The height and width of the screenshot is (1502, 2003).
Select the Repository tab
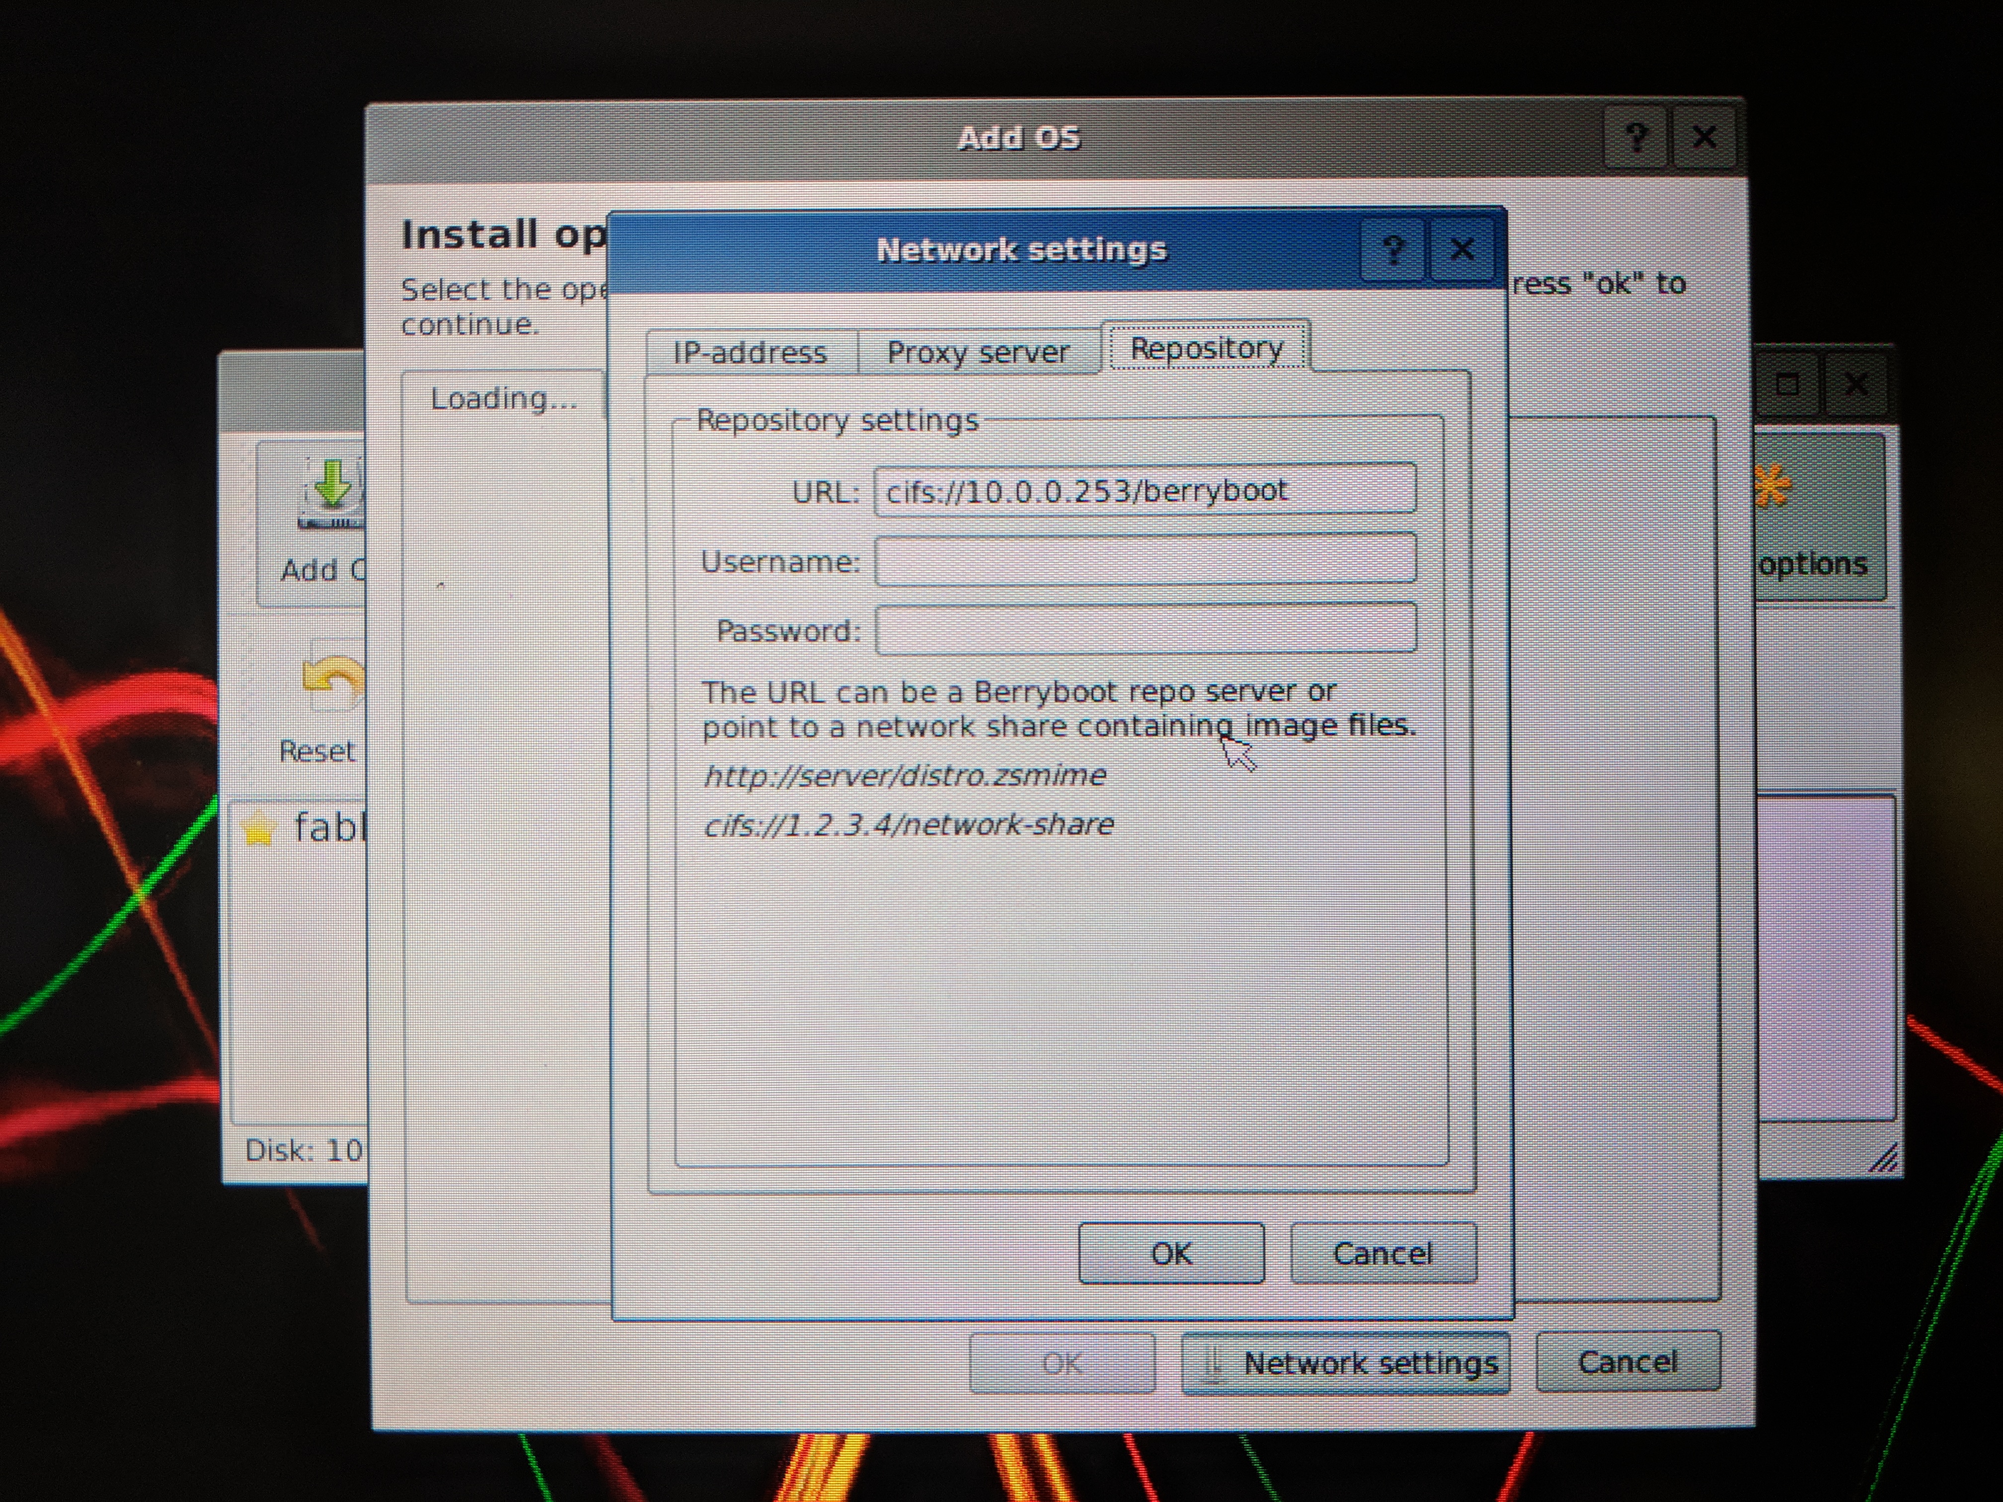pyautogui.click(x=1206, y=348)
